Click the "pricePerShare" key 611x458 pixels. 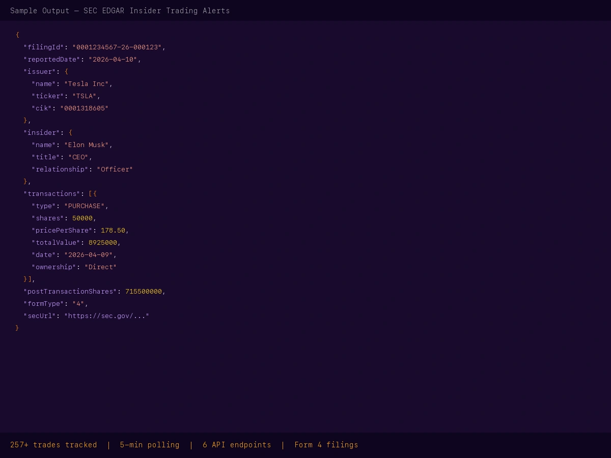pyautogui.click(x=62, y=231)
